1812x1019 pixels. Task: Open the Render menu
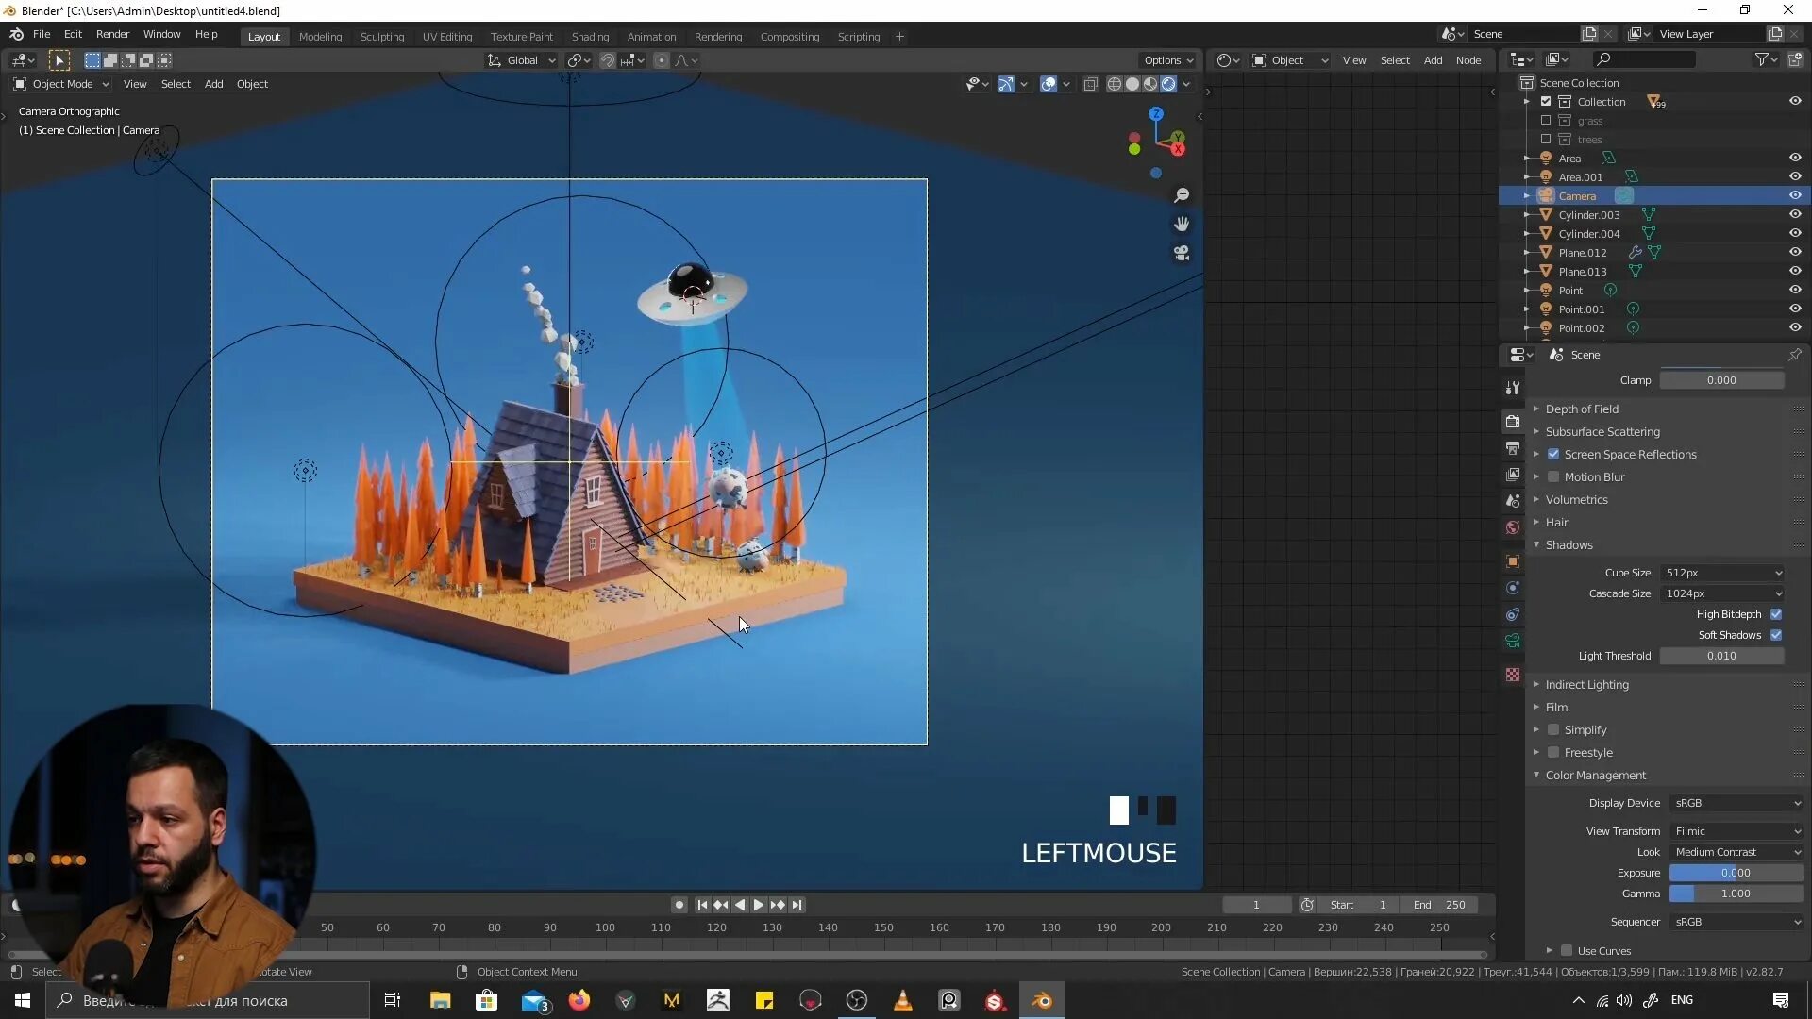pyautogui.click(x=112, y=34)
